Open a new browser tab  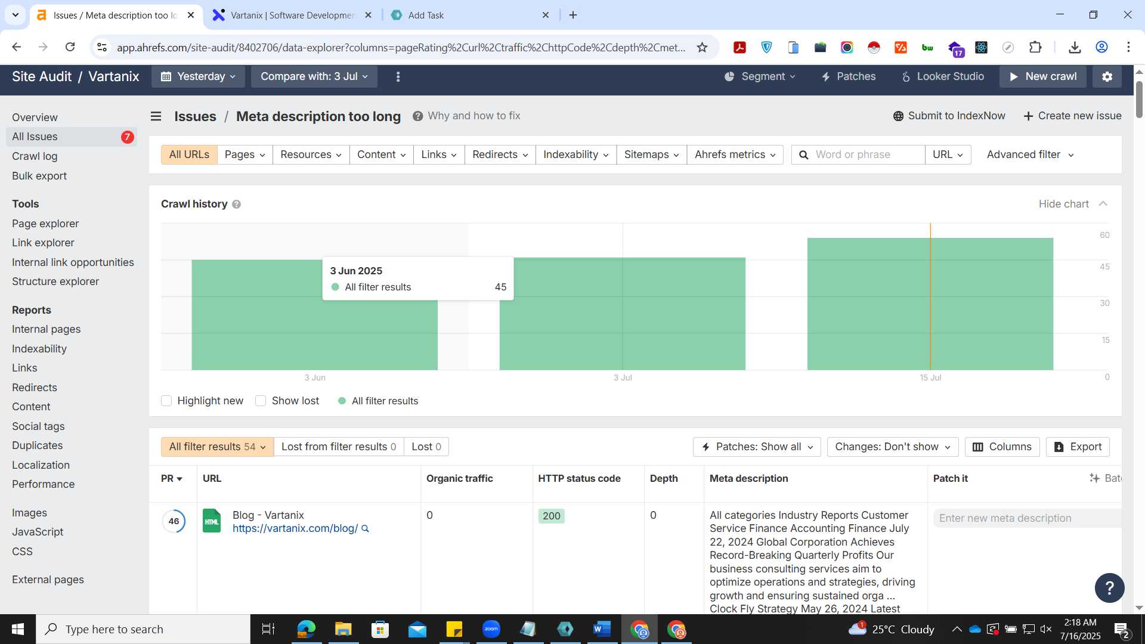pyautogui.click(x=573, y=15)
